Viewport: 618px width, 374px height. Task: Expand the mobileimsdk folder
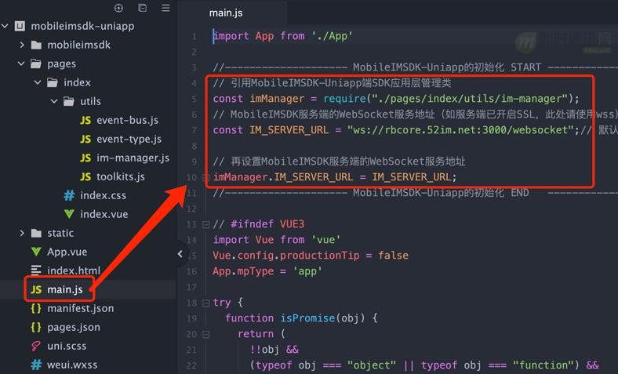point(22,45)
